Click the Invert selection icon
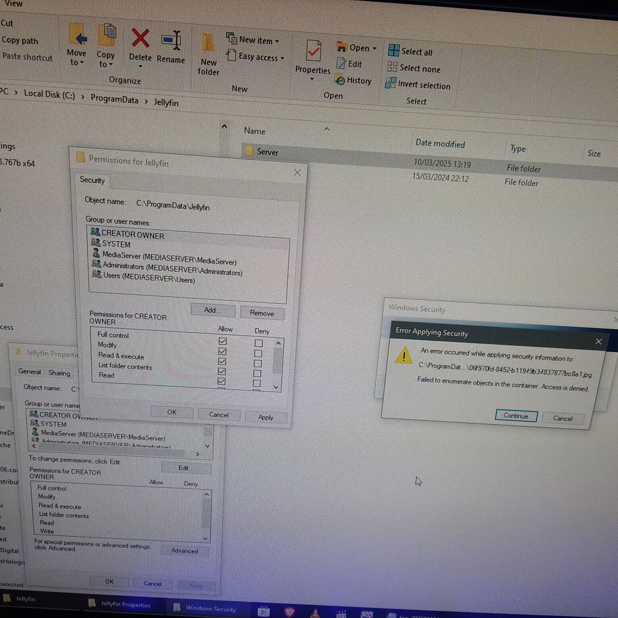618x618 pixels. click(x=390, y=83)
